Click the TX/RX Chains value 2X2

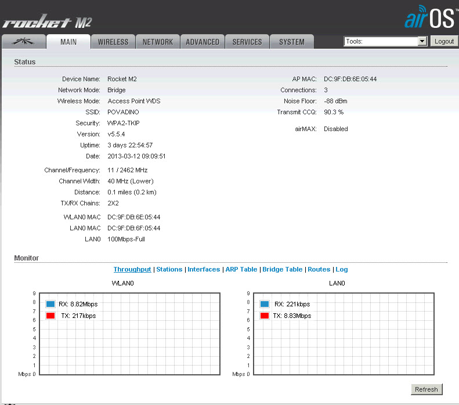tap(113, 203)
